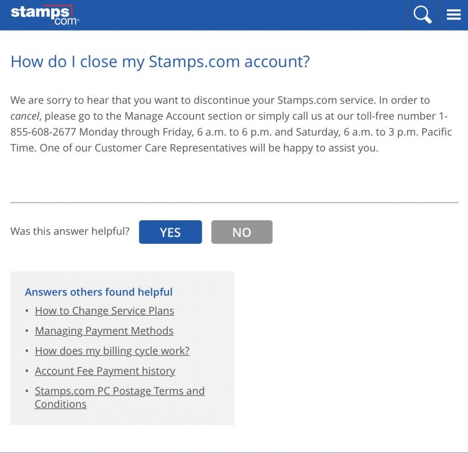Click the page title about closing account
This screenshot has width=468, height=453.
(160, 62)
